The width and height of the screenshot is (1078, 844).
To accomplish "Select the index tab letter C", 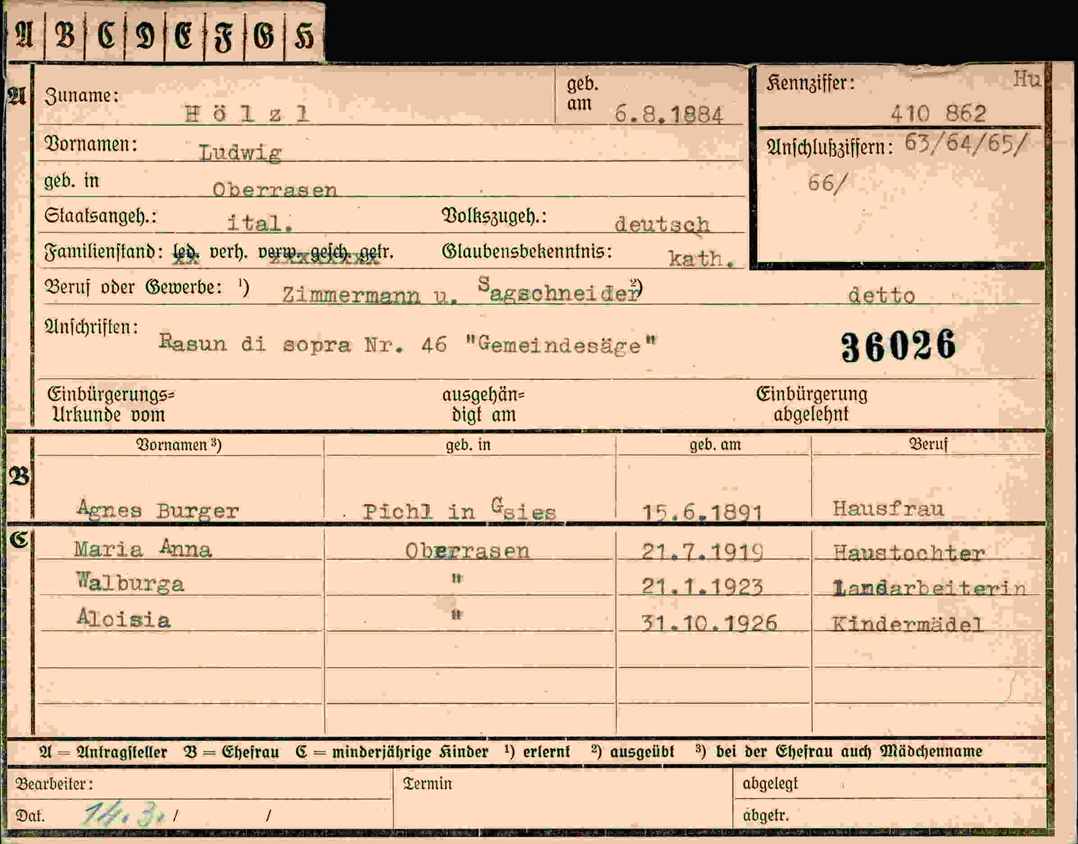I will (x=105, y=36).
